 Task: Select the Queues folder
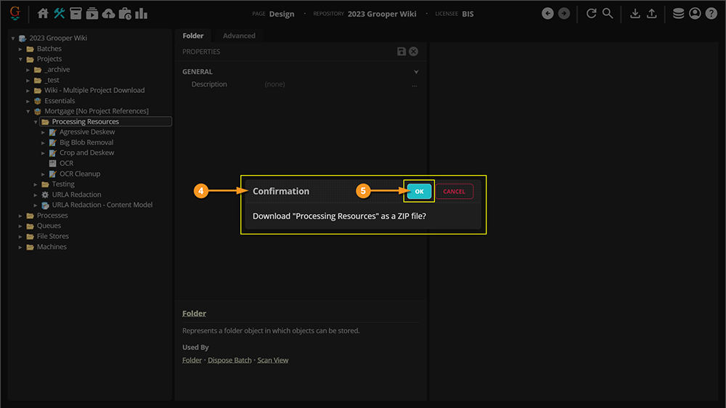coord(49,226)
